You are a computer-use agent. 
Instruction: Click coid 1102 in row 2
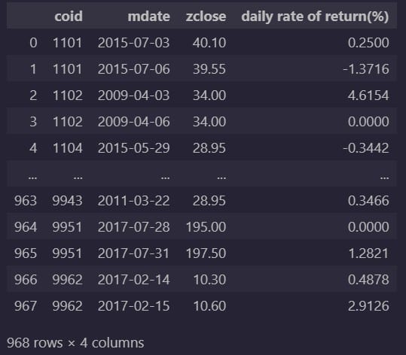[68, 96]
